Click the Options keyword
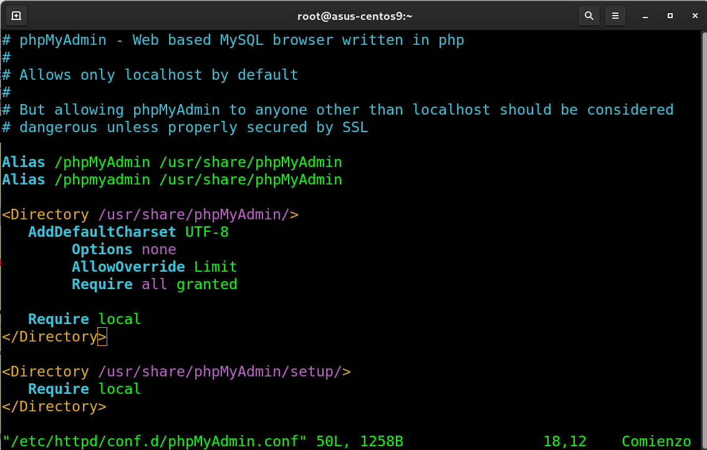Image resolution: width=707 pixels, height=450 pixels. coord(102,249)
